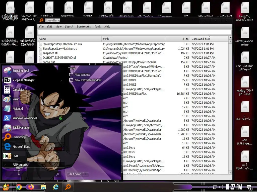
Task: Expand Shut down options arrow
Action: click(x=86, y=174)
